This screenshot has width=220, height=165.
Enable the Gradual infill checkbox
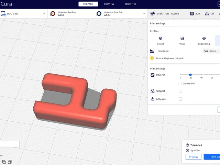pyautogui.click(x=180, y=84)
